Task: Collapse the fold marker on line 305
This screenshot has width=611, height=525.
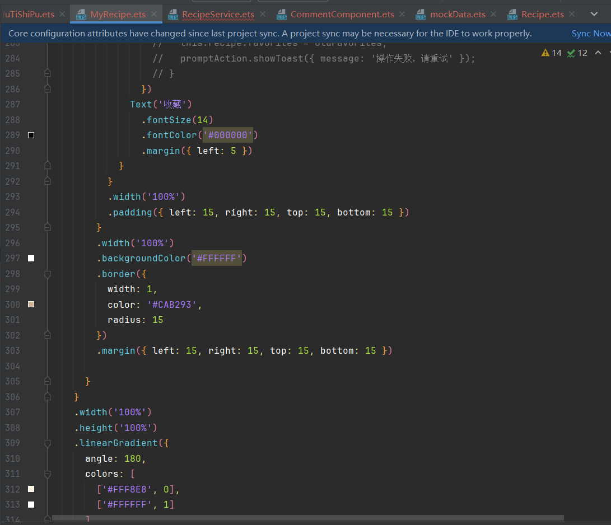Action: pyautogui.click(x=48, y=381)
